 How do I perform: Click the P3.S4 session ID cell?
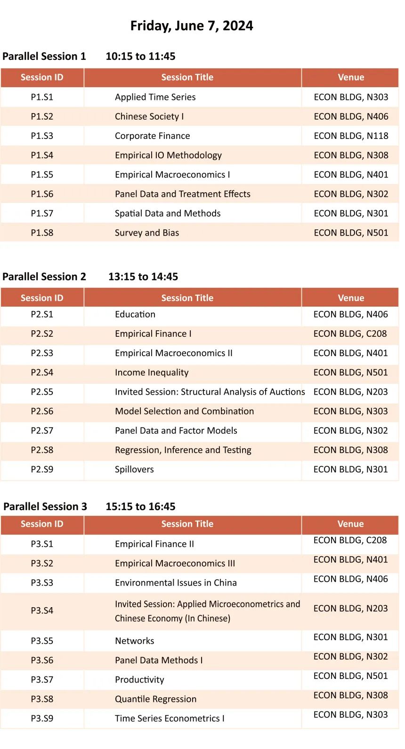(x=42, y=611)
